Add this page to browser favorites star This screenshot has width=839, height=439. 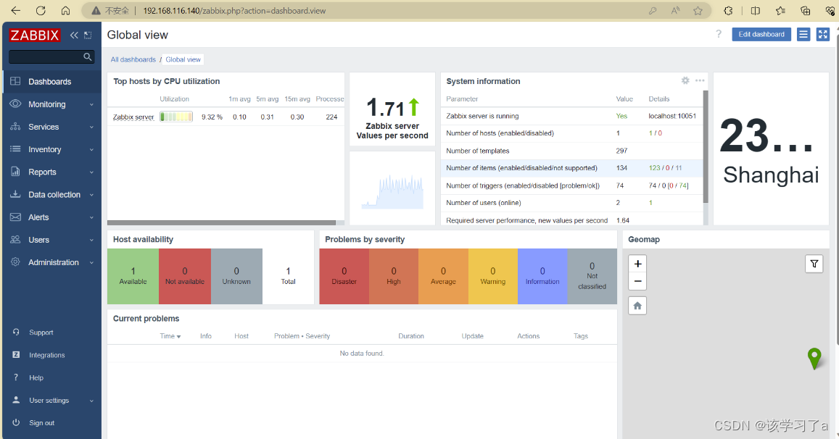(x=698, y=11)
